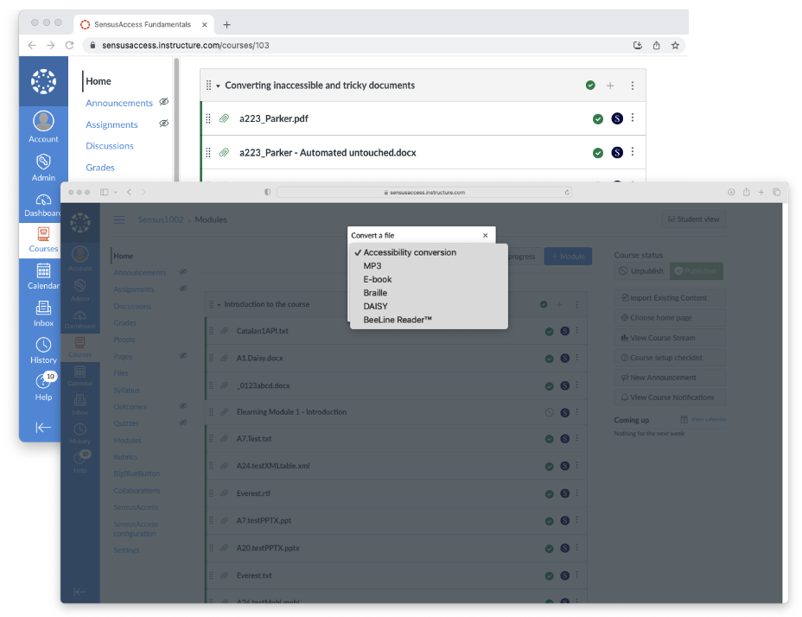Open module options kebab menu in header
This screenshot has height=617, width=802.
tap(633, 86)
